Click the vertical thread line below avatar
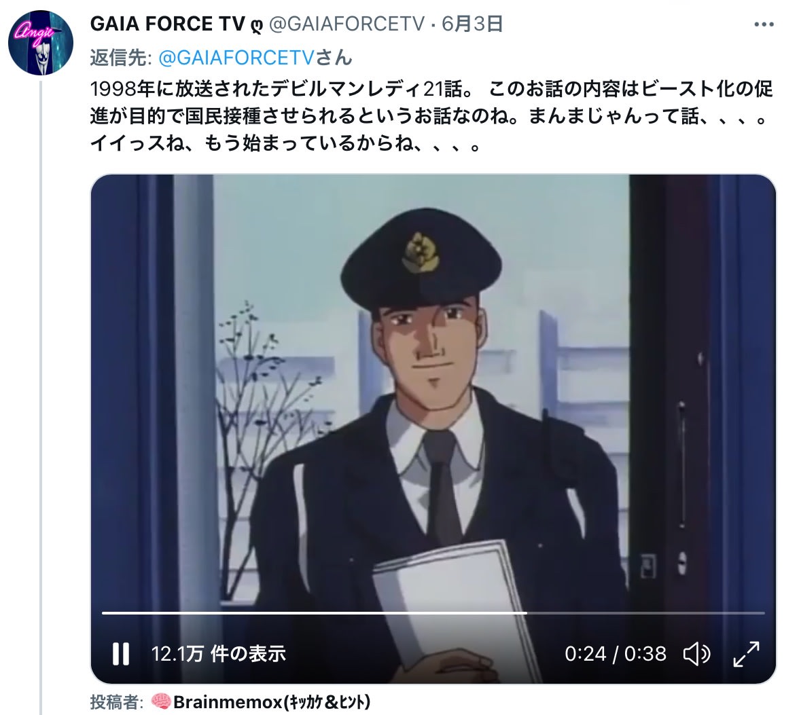799x715 pixels. tap(41, 397)
